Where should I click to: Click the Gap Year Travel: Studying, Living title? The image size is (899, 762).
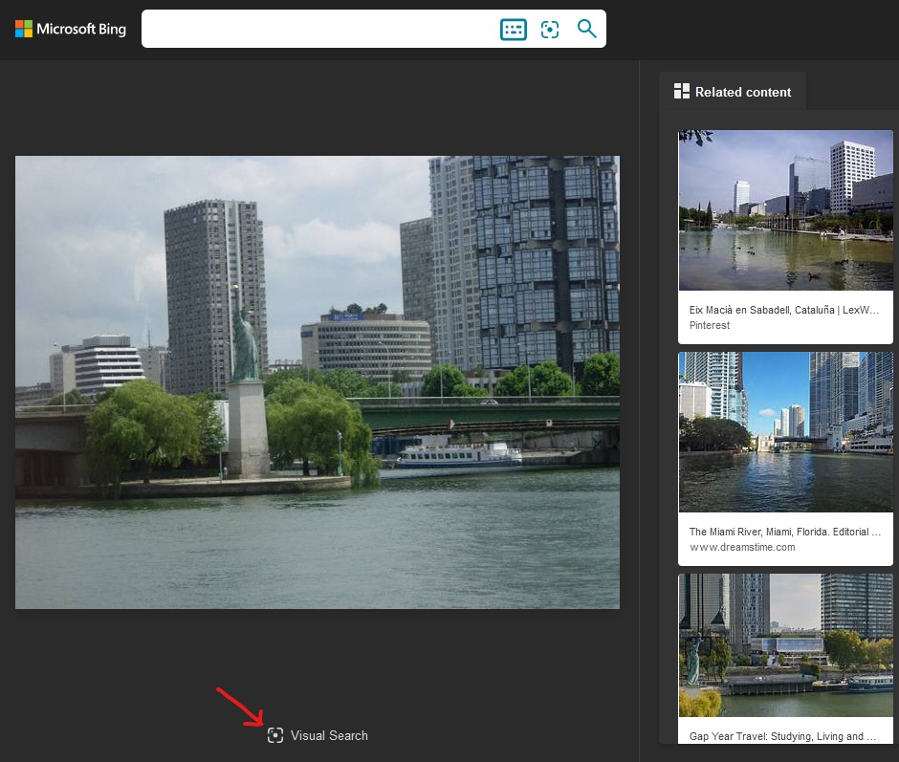pos(782,736)
